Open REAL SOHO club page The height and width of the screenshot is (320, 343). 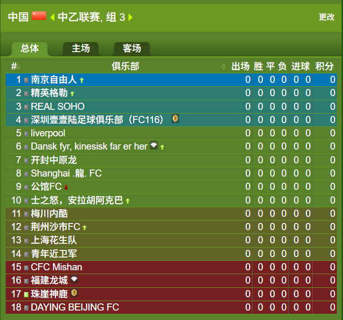click(x=57, y=107)
